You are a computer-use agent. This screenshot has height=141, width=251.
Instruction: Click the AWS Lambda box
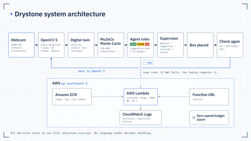click(x=140, y=97)
